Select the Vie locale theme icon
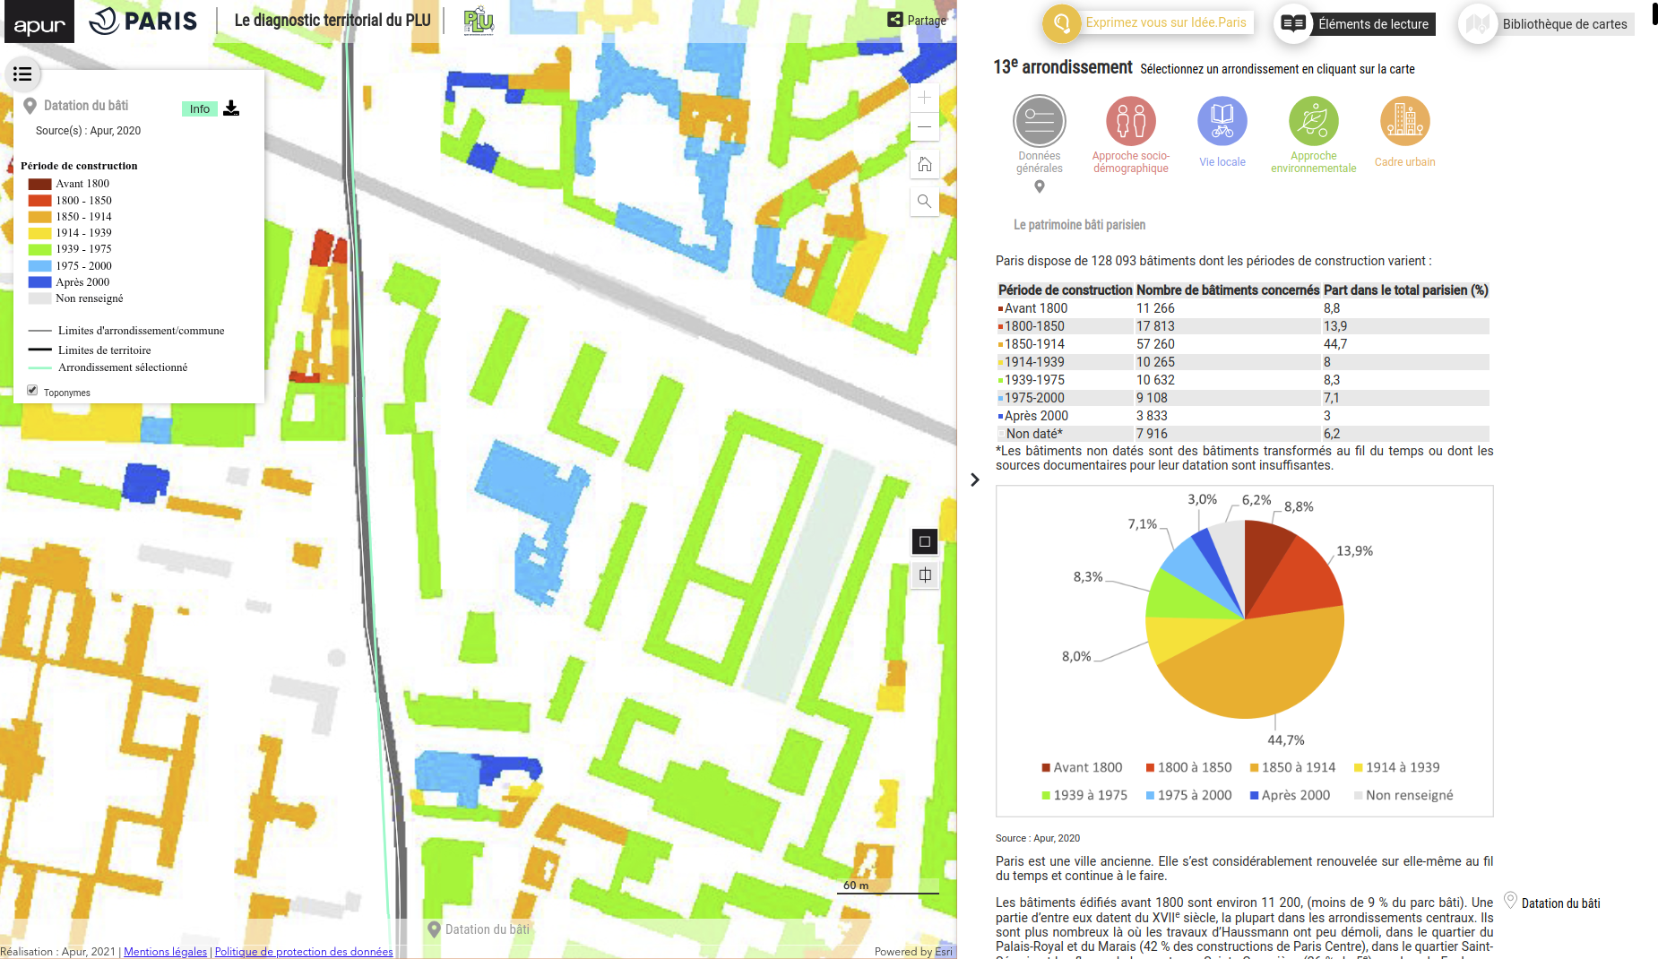The height and width of the screenshot is (959, 1658). point(1222,122)
